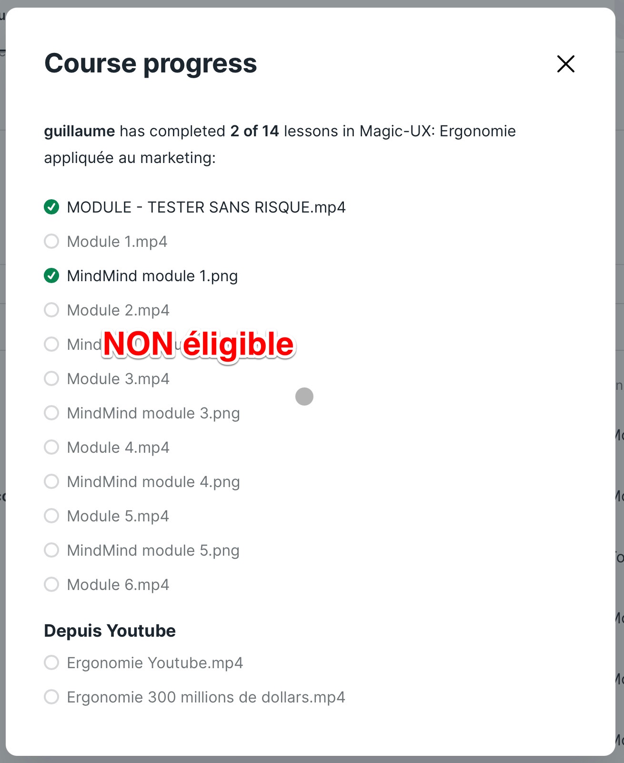Select circle beside Ergonomie Youtube.mp4
This screenshot has width=624, height=763.
coord(51,663)
